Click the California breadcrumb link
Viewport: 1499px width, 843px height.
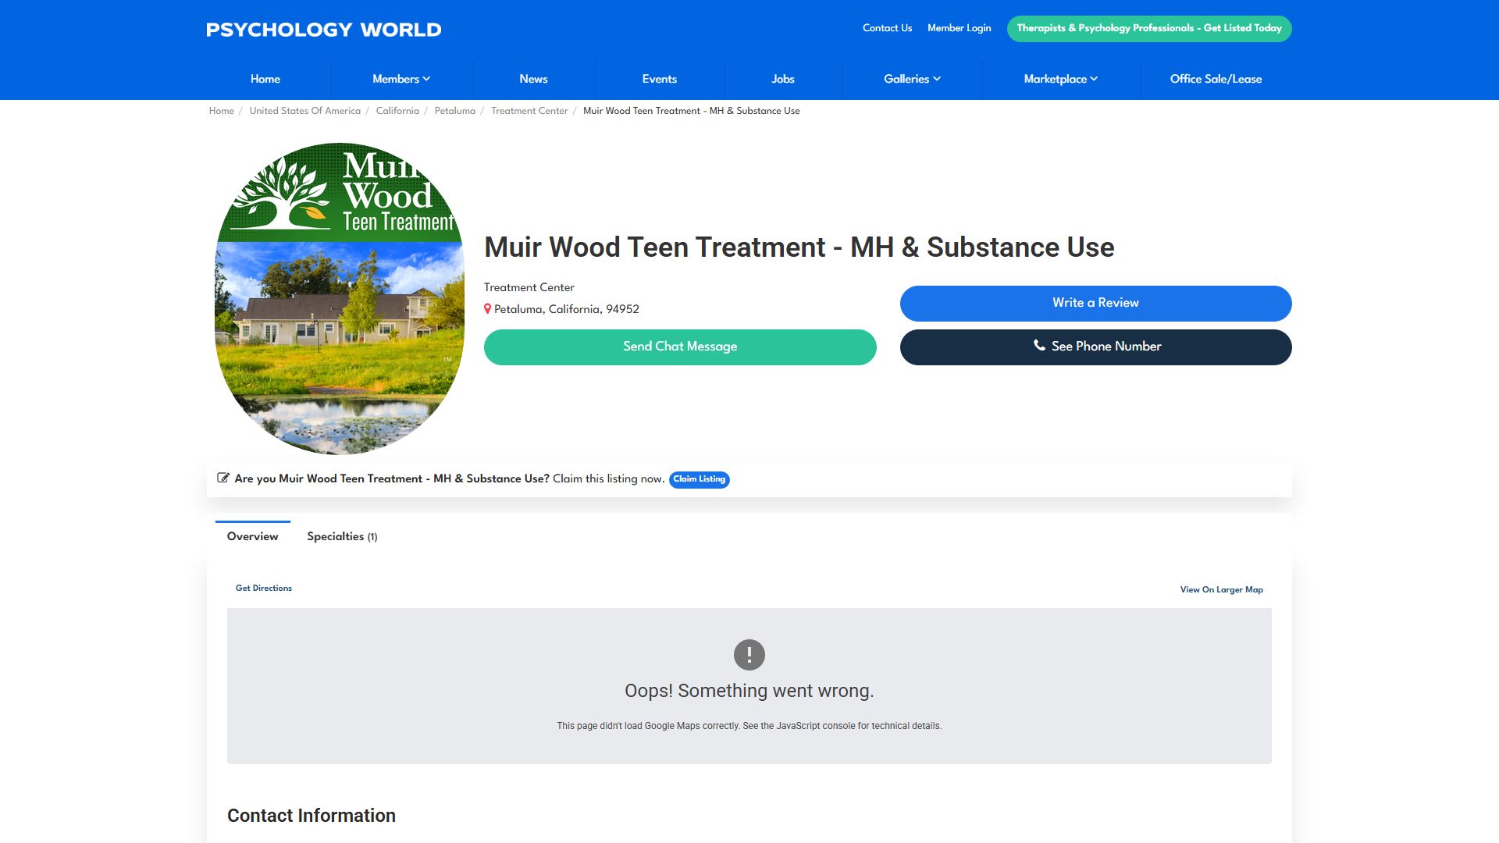coord(397,111)
